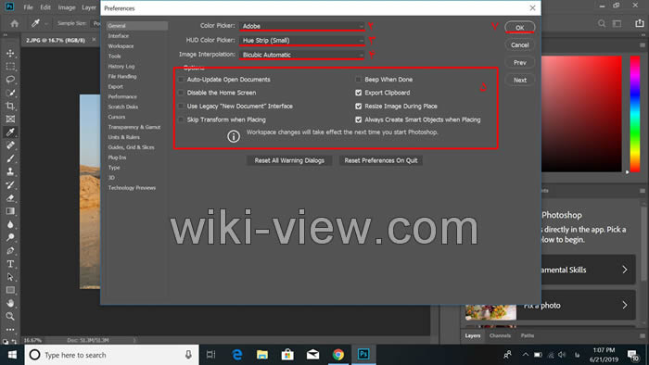Select the Zoom tool
The image size is (649, 365).
click(x=10, y=317)
